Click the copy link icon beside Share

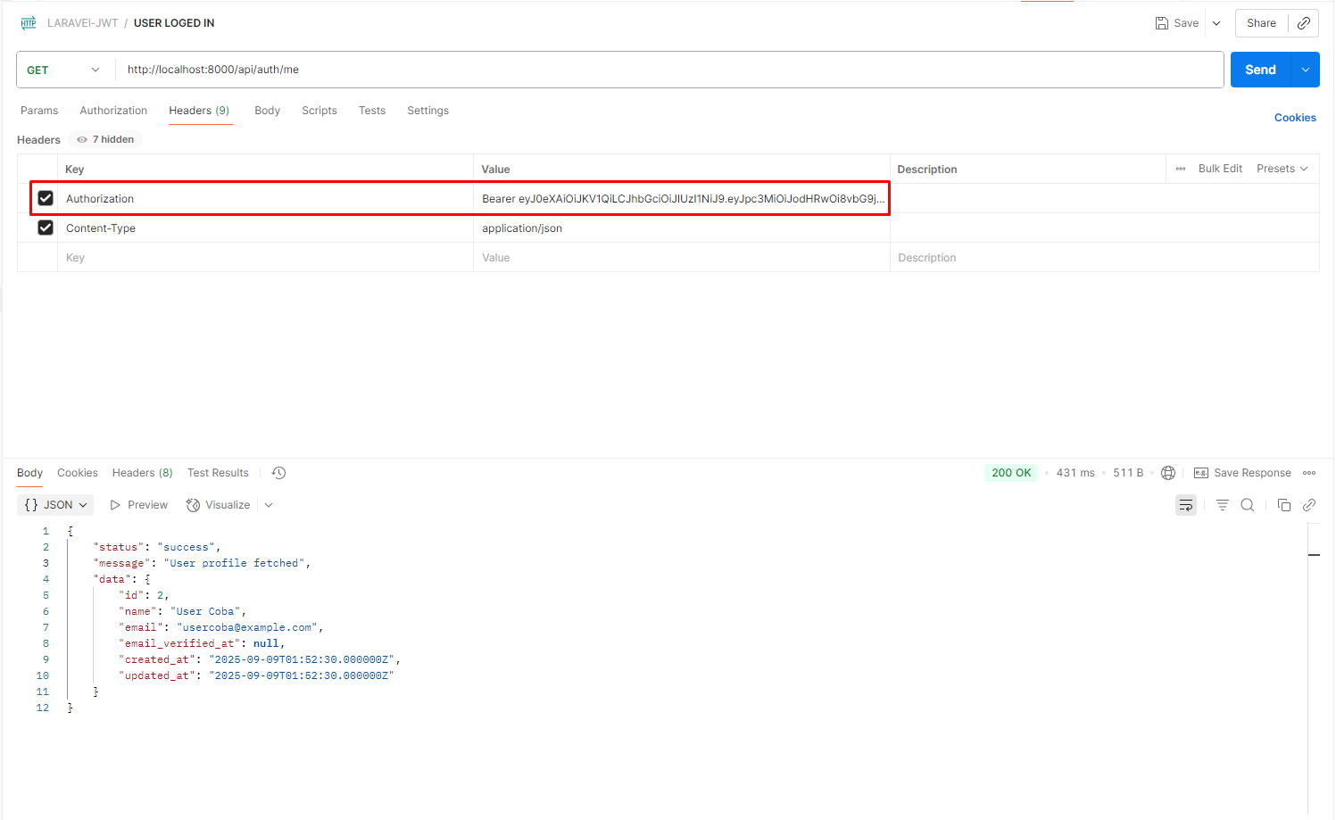click(1304, 23)
